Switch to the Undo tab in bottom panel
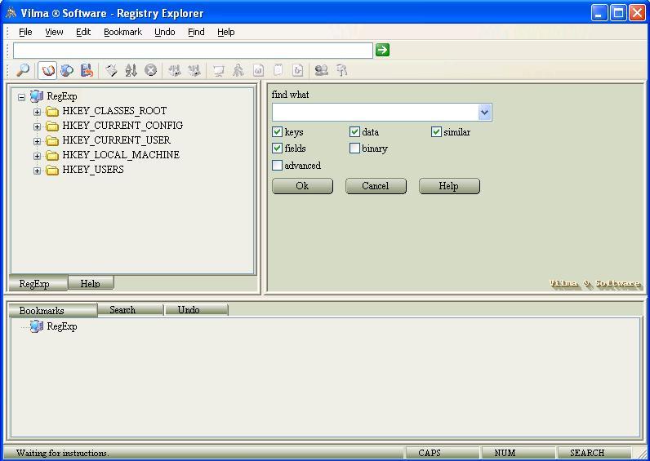This screenshot has width=650, height=461. coord(197,310)
